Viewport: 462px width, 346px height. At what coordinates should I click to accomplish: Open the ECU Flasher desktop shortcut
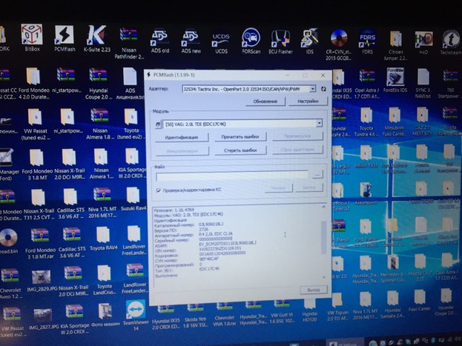point(280,39)
